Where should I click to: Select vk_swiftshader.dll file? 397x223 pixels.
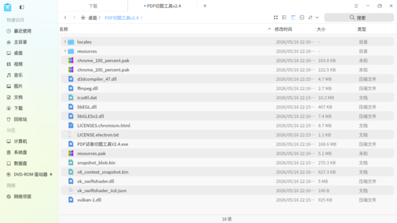[x=227, y=181]
